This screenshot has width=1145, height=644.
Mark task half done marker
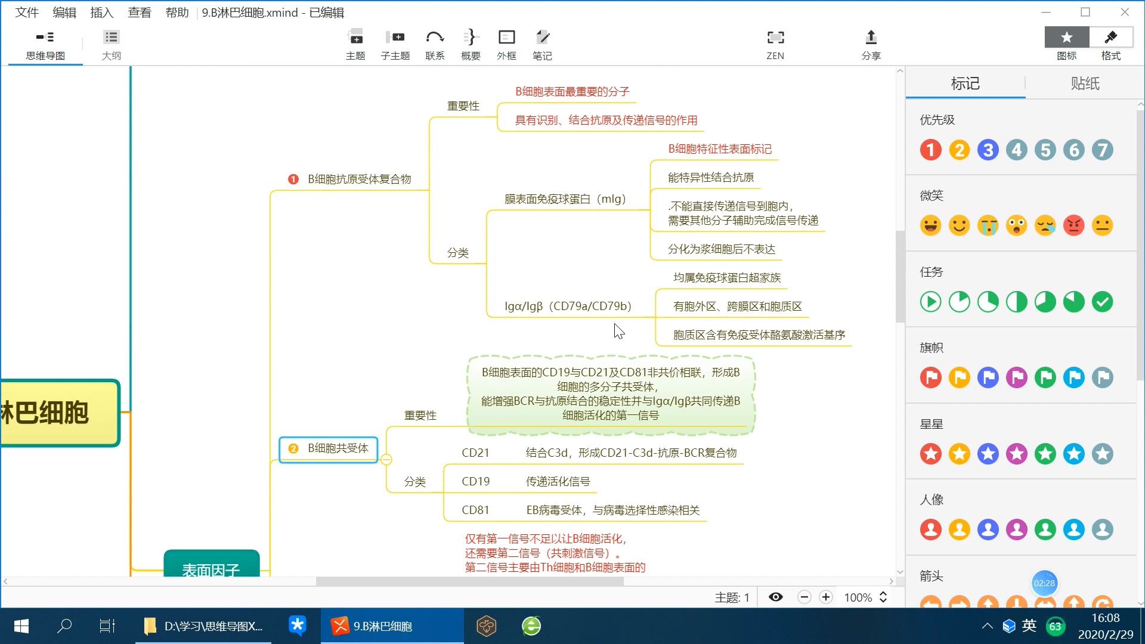point(1016,302)
